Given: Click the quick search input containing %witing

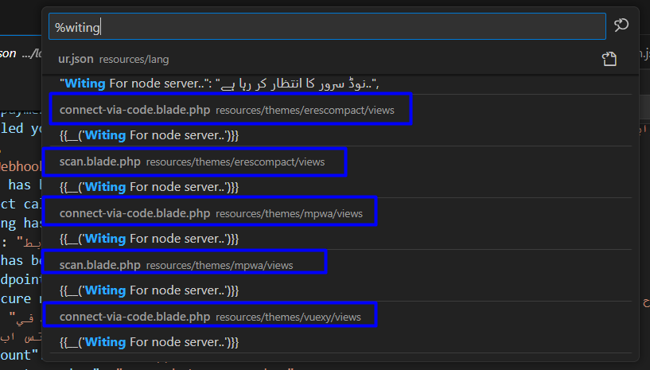Looking at the screenshot, I should pyautogui.click(x=327, y=27).
